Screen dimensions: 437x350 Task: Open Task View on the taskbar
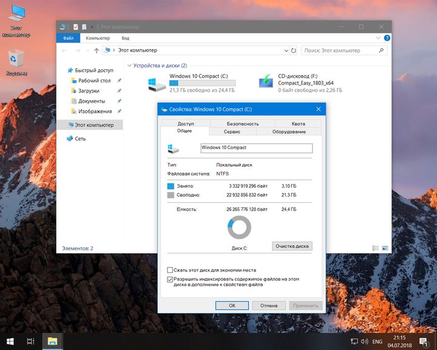(x=31, y=341)
